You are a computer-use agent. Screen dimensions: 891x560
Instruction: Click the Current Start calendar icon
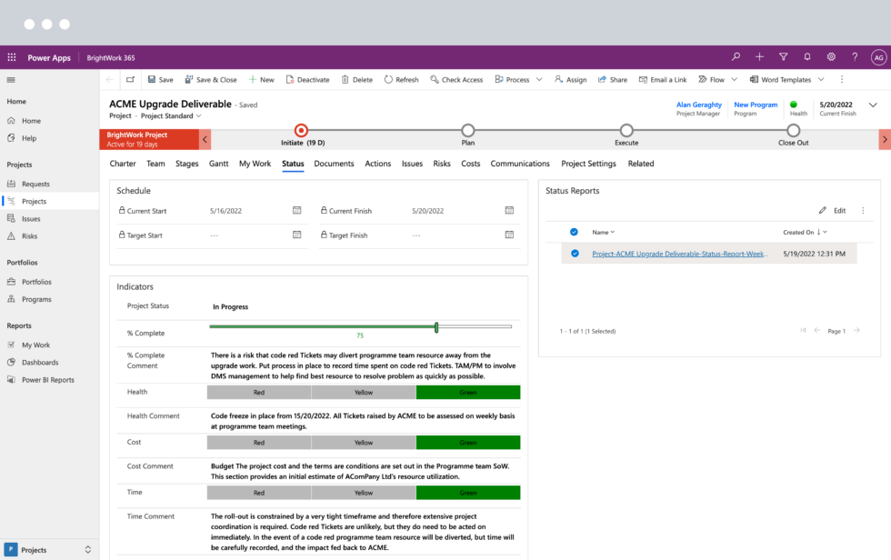point(296,210)
